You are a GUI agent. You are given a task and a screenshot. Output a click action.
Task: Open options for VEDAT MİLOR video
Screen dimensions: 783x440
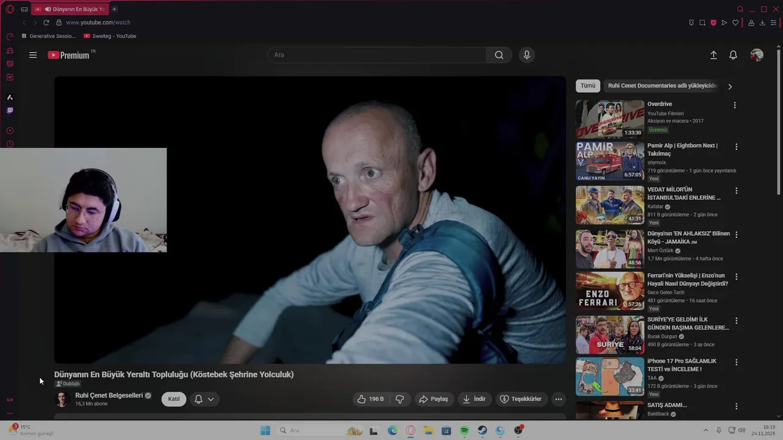coord(736,191)
